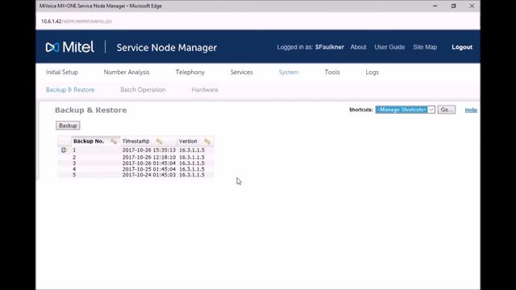The width and height of the screenshot is (516, 290).
Task: Click the Backup button
Action: [x=68, y=126]
